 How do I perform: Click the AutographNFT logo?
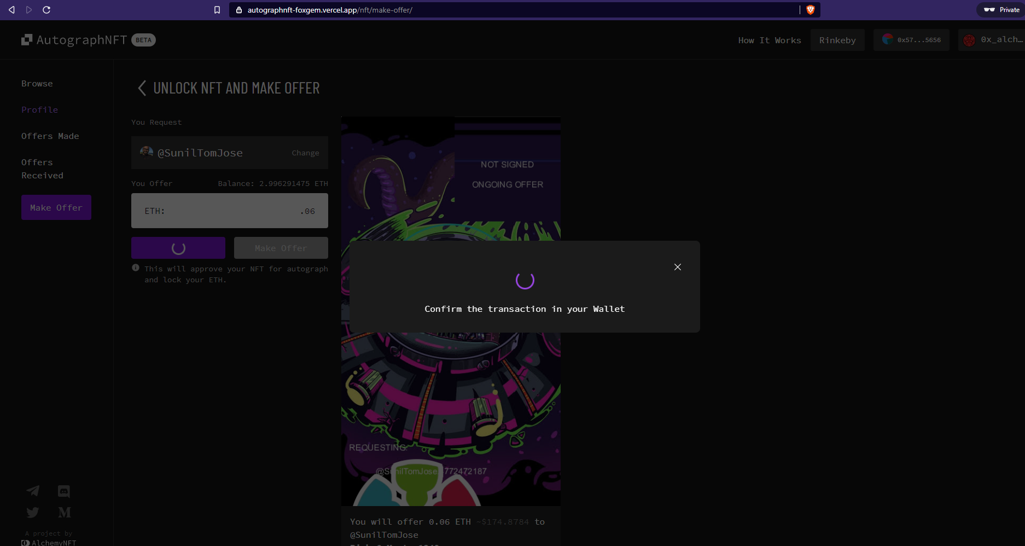[x=74, y=40]
